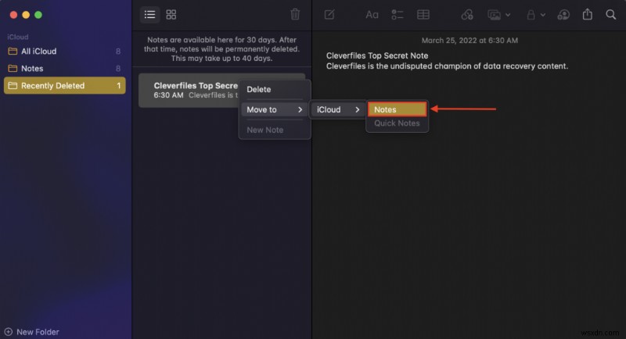Insert a table
Viewport: 626px width, 339px height.
tap(423, 14)
